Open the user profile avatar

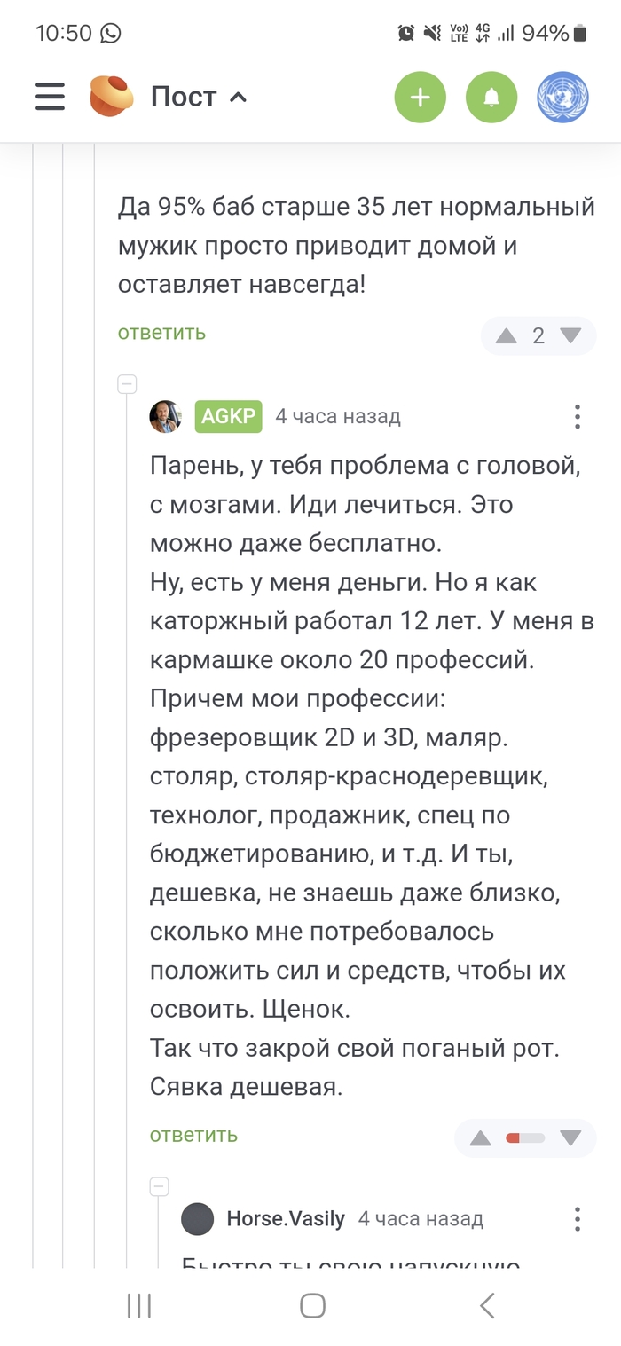[562, 97]
